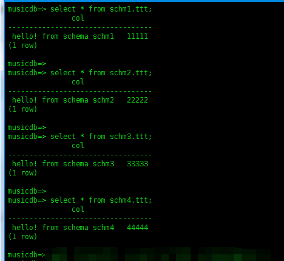Click the '(1 row)' text under schm4 output
Viewport: 284px width, 261px height.
22,237
